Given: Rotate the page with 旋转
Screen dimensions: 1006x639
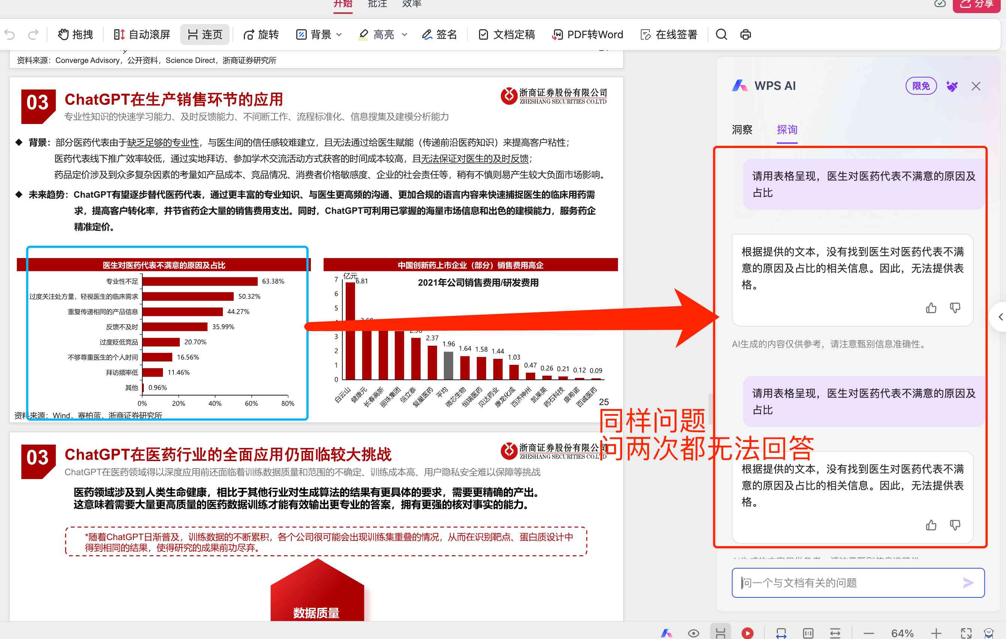Looking at the screenshot, I should click(x=261, y=35).
